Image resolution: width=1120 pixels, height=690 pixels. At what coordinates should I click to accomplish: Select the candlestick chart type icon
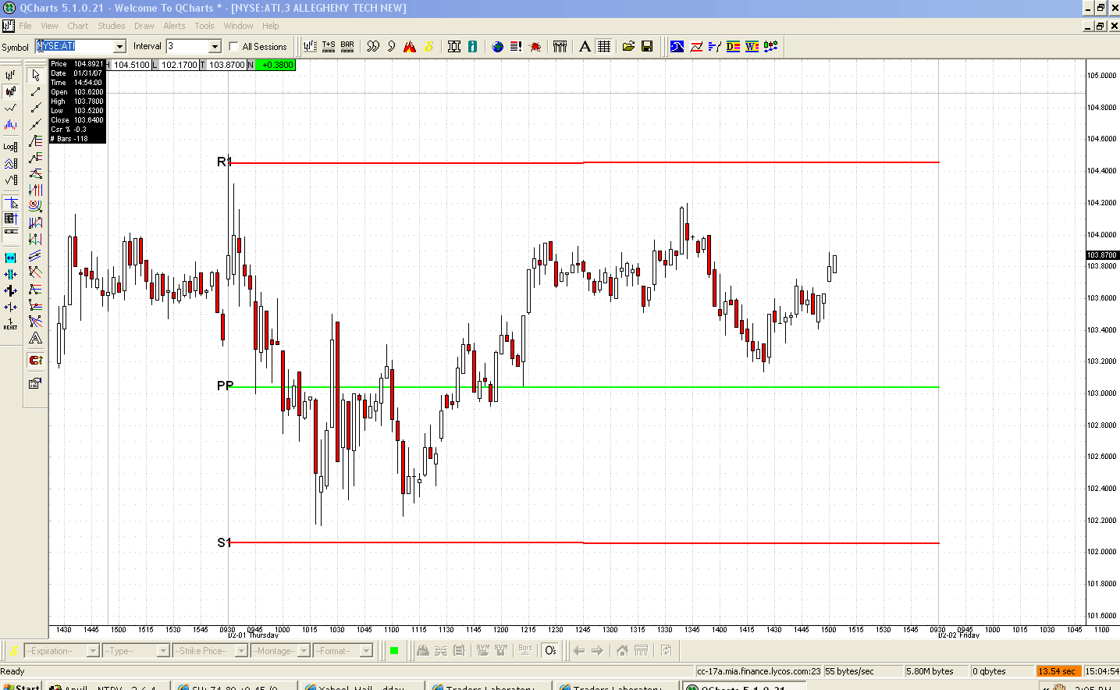point(10,91)
